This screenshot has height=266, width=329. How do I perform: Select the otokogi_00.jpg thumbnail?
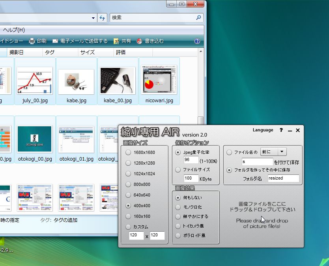[35, 139]
